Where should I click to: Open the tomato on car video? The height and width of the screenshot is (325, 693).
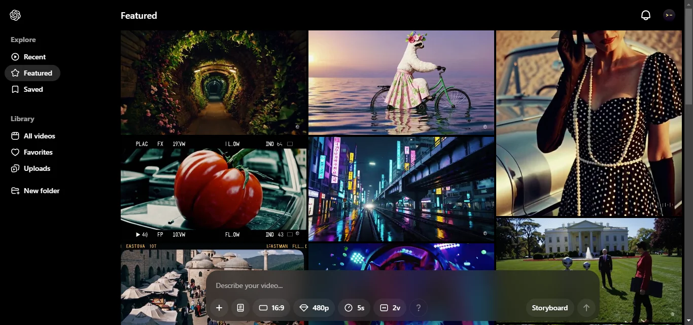pos(214,189)
